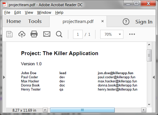Open the Window menu
Screen dimensions: 158x115
tap(44, 12)
